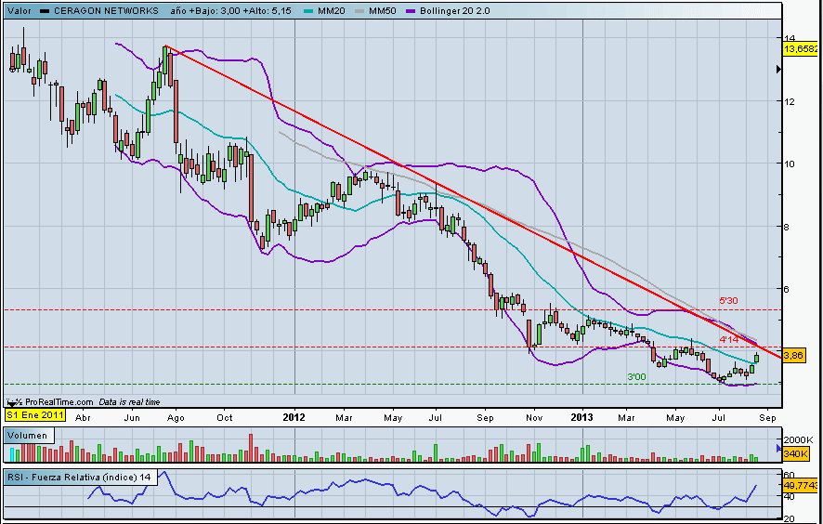
Task: Click the blue arrow marker beside volume axis
Action: coord(779,448)
